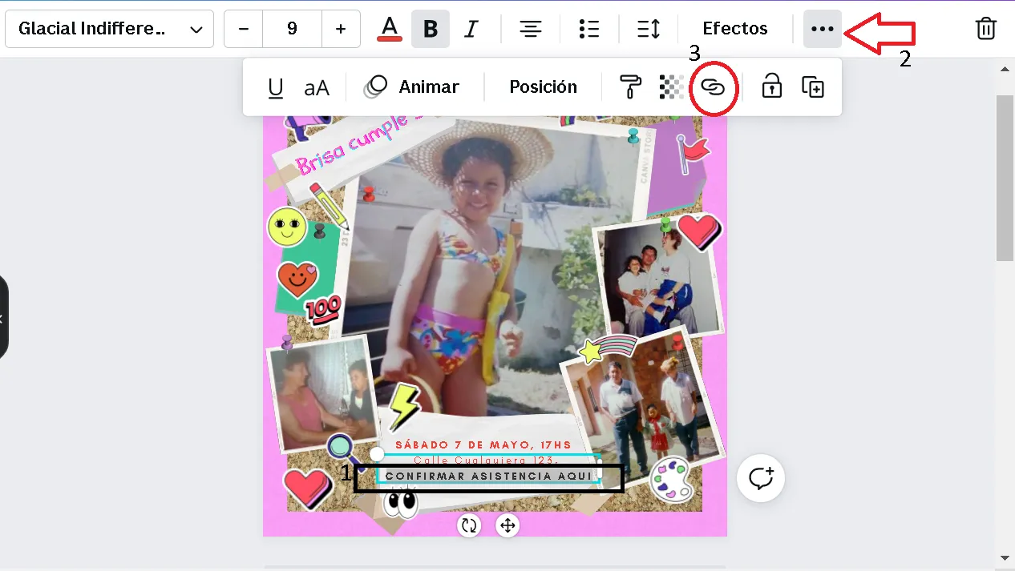Viewport: 1015px width, 571px height.
Task: Select the CONFIRMAR ASISTENCIA AQUI text
Action: tap(489, 477)
